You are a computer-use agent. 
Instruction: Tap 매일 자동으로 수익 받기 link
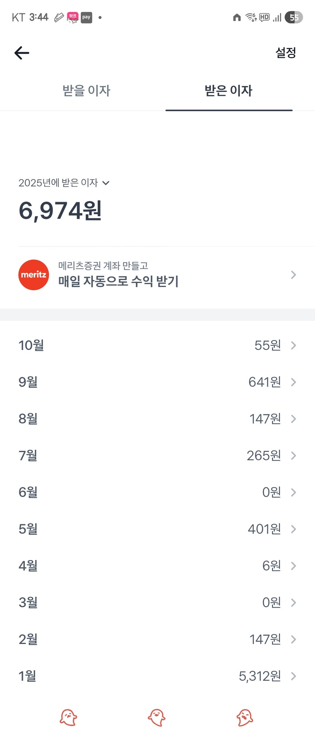point(118,281)
